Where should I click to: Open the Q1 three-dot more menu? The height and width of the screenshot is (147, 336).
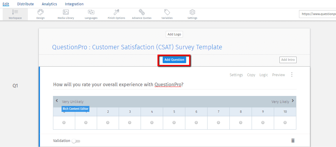(292, 75)
